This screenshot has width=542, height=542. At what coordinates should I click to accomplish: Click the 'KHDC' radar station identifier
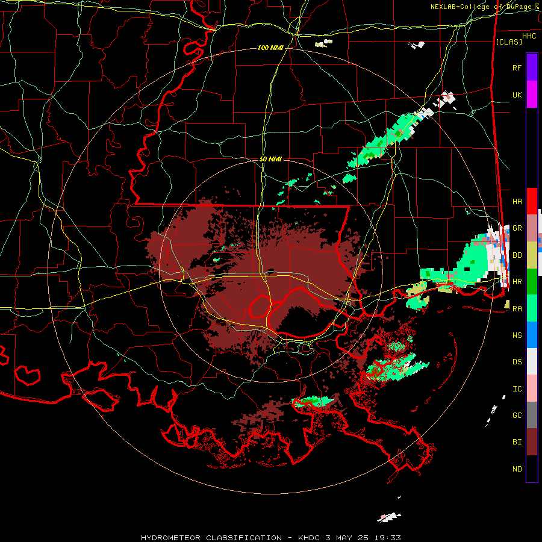310,538
